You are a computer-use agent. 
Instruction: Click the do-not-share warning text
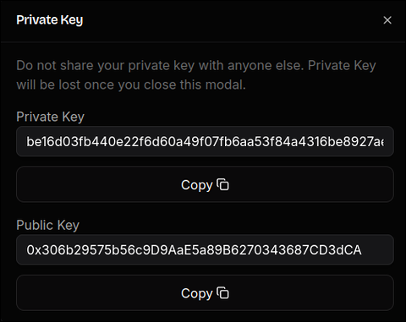[x=196, y=75]
